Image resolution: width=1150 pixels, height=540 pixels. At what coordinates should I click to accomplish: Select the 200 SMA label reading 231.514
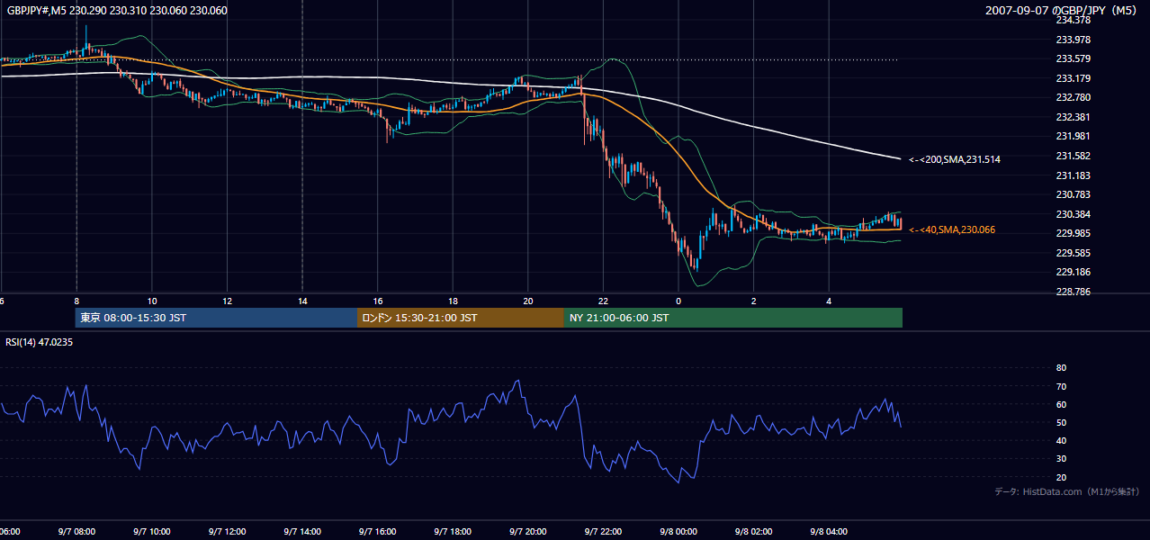pos(955,159)
